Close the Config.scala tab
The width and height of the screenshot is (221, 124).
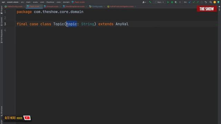coord(104,7)
